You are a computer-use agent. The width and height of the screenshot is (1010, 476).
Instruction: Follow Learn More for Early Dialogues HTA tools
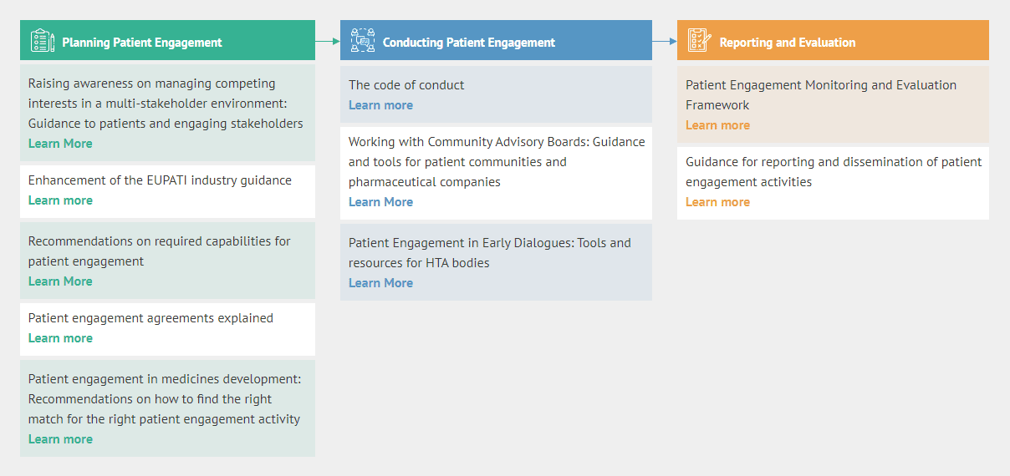click(380, 283)
